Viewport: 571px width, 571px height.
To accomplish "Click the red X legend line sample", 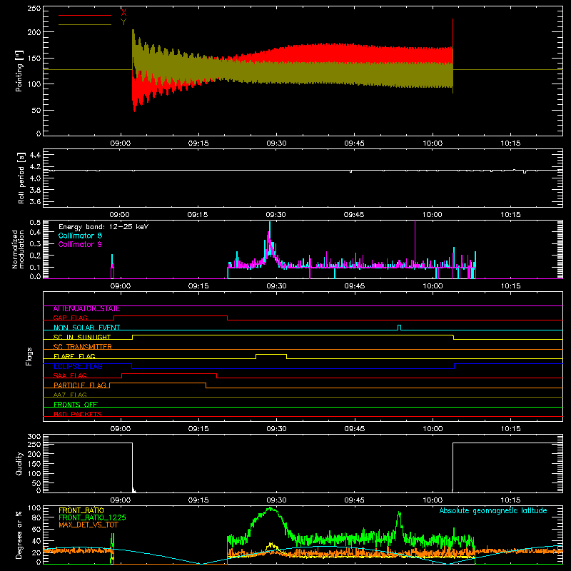I will (84, 15).
